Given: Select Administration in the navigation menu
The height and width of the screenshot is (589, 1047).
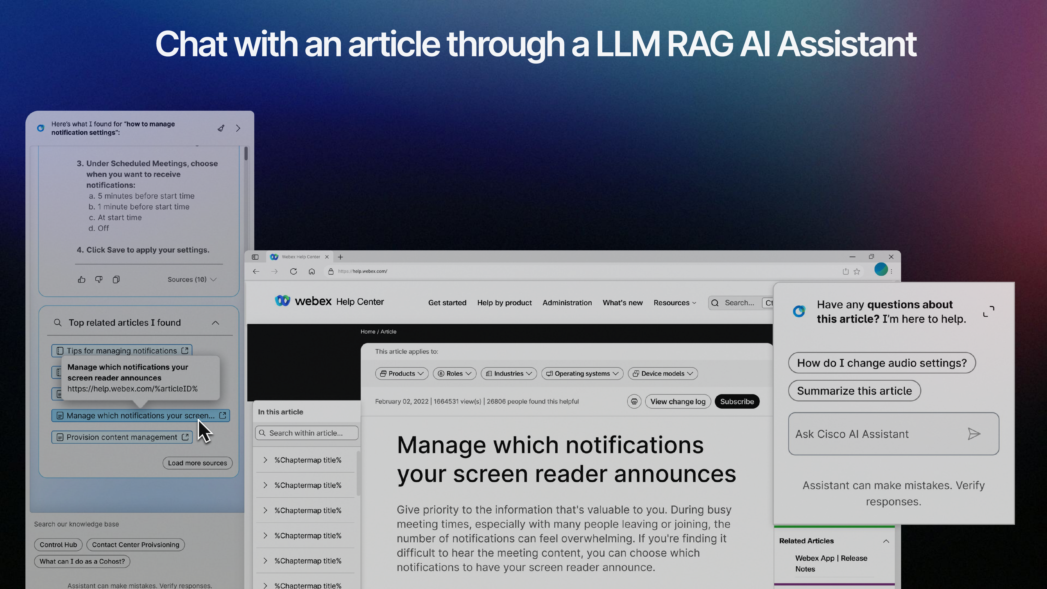Looking at the screenshot, I should [x=567, y=302].
